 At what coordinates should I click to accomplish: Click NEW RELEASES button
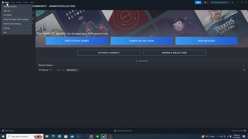pos(207,41)
